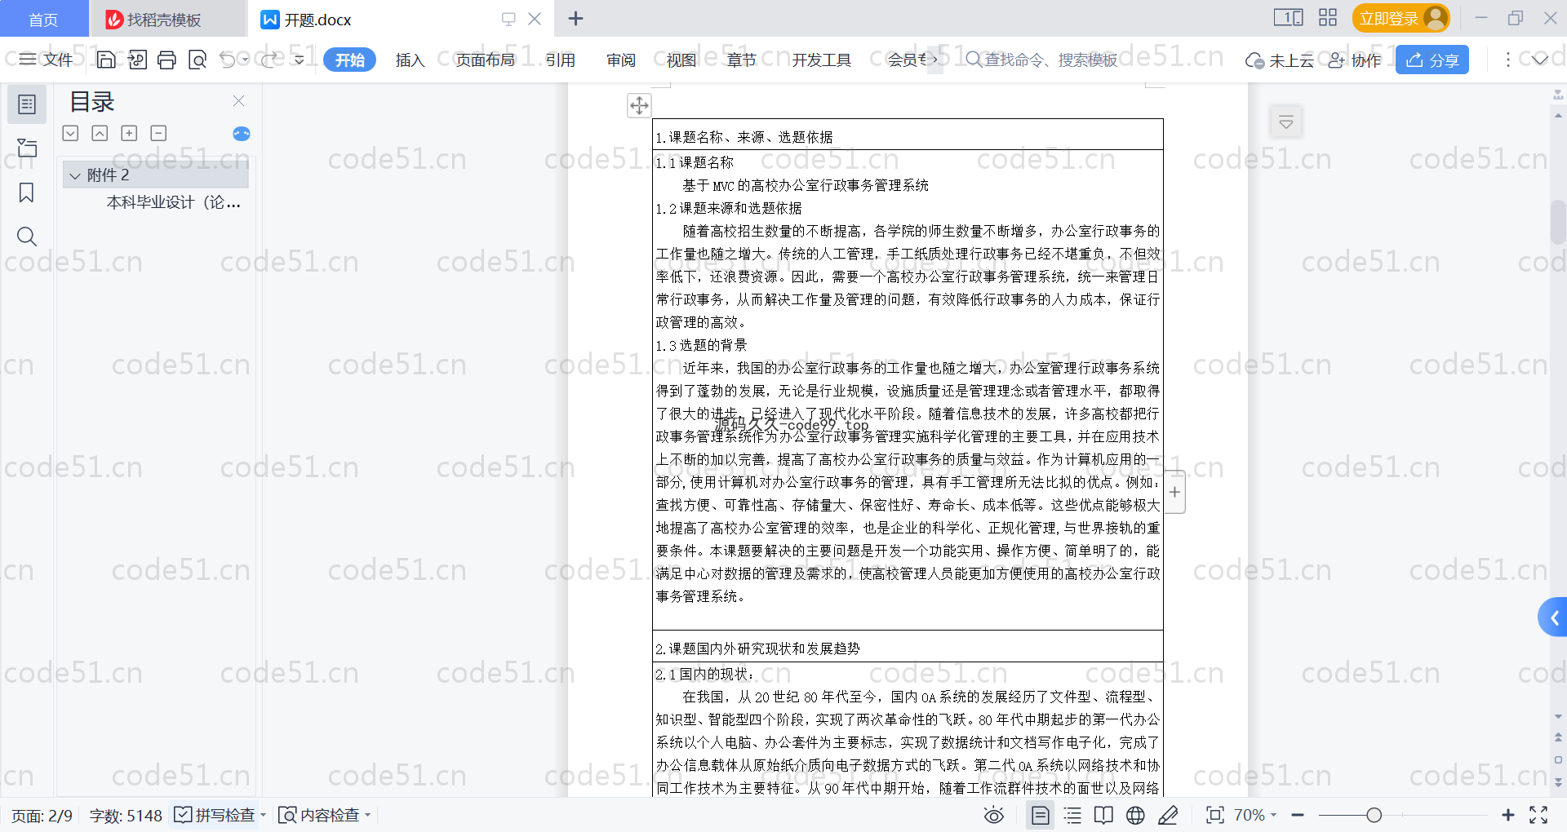1567x832 pixels.
Task: Switch to web layout view
Action: pos(1135,815)
